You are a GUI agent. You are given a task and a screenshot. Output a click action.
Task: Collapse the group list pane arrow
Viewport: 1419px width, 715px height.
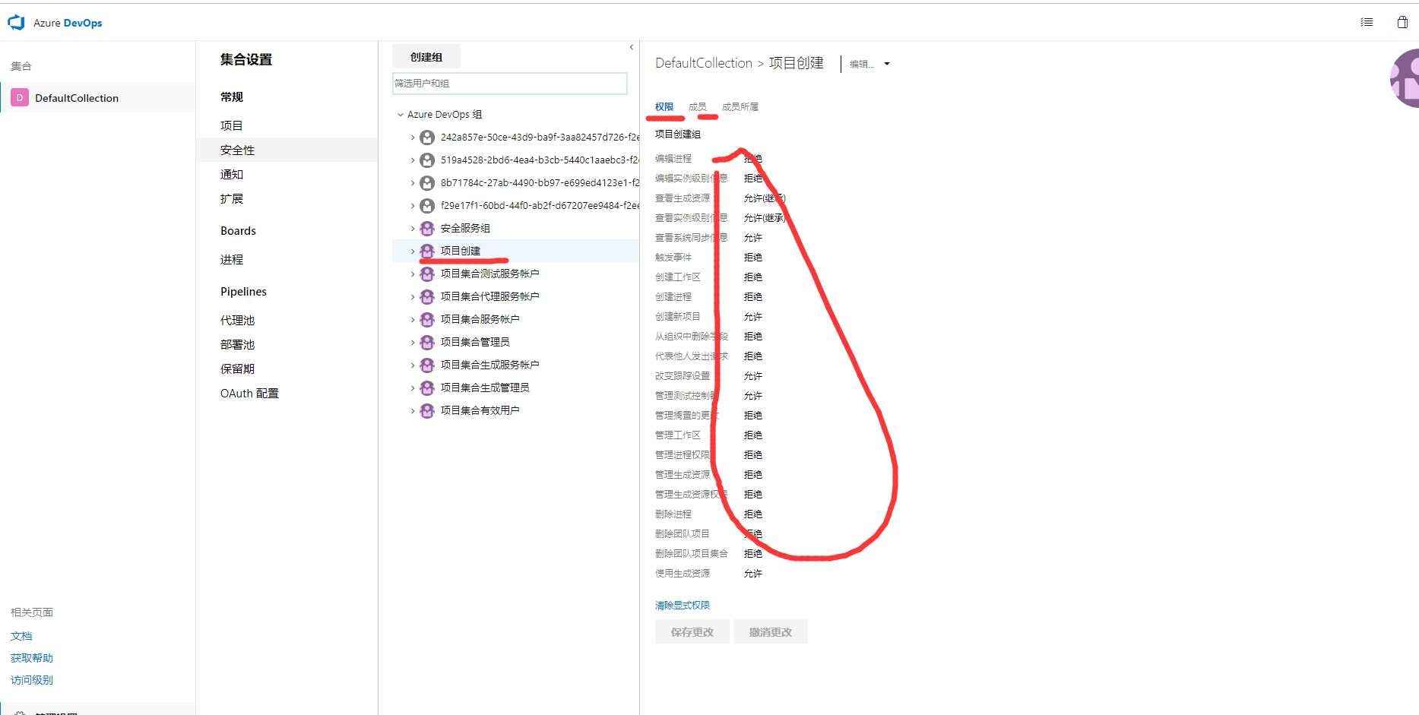[x=632, y=48]
